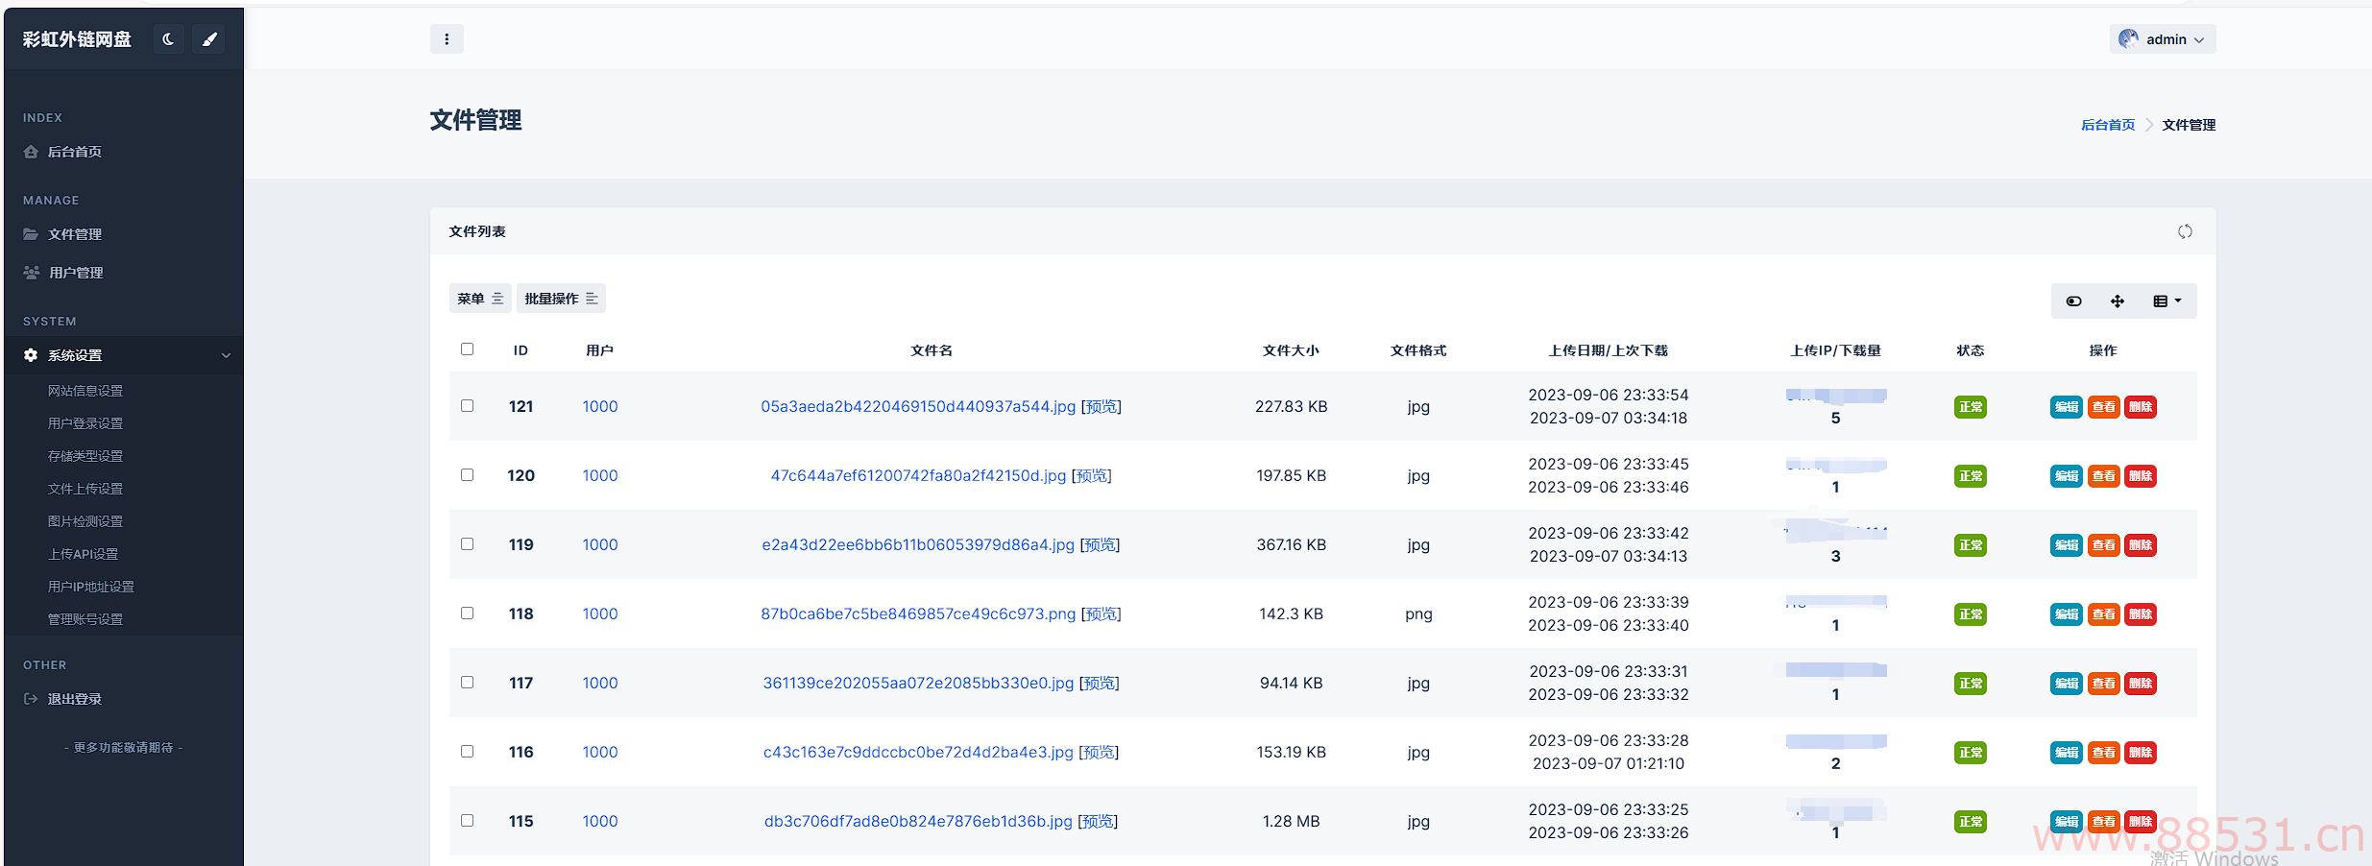Image resolution: width=2372 pixels, height=866 pixels.
Task: Click user 1000 link in row 116
Action: click(x=600, y=752)
